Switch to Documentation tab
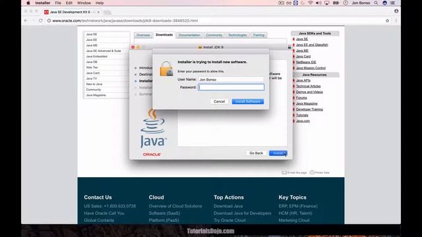422x237 pixels. tap(189, 35)
